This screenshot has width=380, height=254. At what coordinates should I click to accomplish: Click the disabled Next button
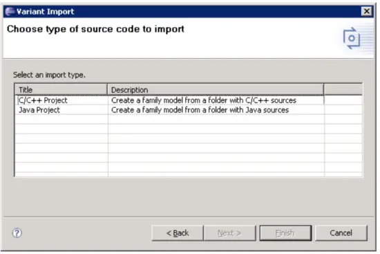coord(229,233)
